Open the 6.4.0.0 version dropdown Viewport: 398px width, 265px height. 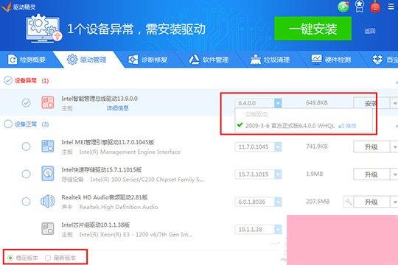(x=278, y=103)
